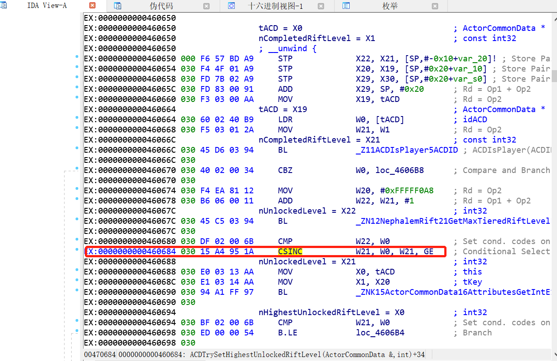
Task: Click the 'idACD' comment
Action: coord(475,120)
